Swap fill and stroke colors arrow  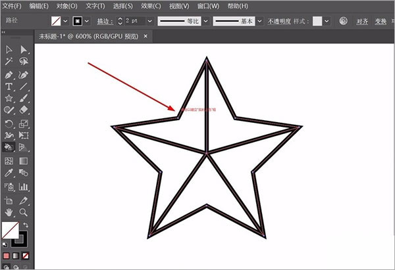(x=26, y=225)
